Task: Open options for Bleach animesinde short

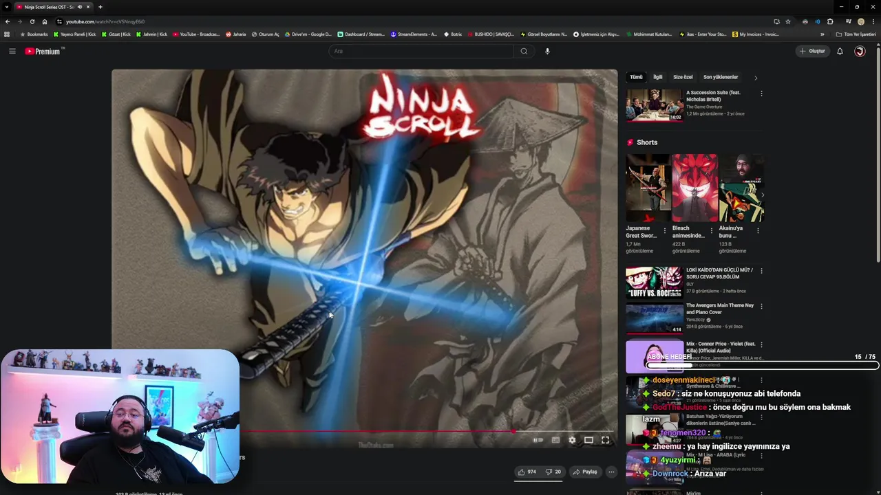Action: pos(712,231)
